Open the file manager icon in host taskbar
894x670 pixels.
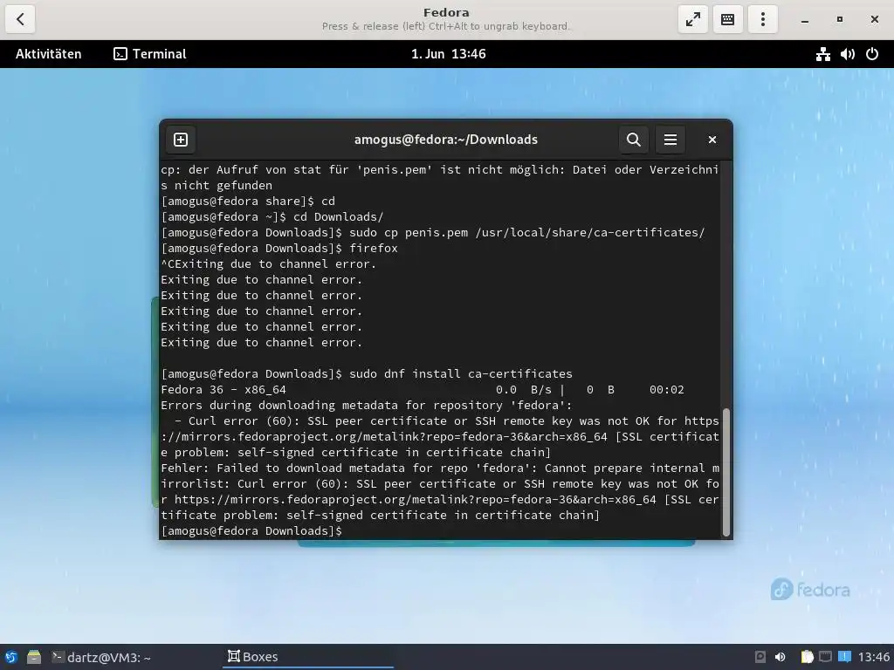click(x=34, y=657)
